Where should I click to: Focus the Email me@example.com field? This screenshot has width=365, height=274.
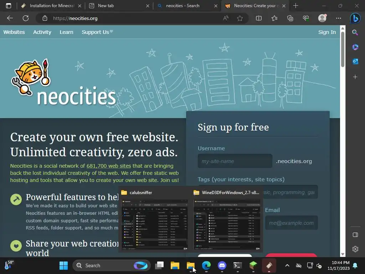(292, 223)
